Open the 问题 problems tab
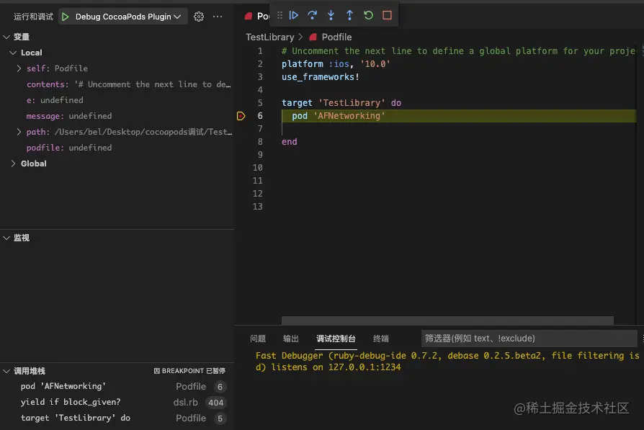644x430 pixels. pyautogui.click(x=258, y=339)
